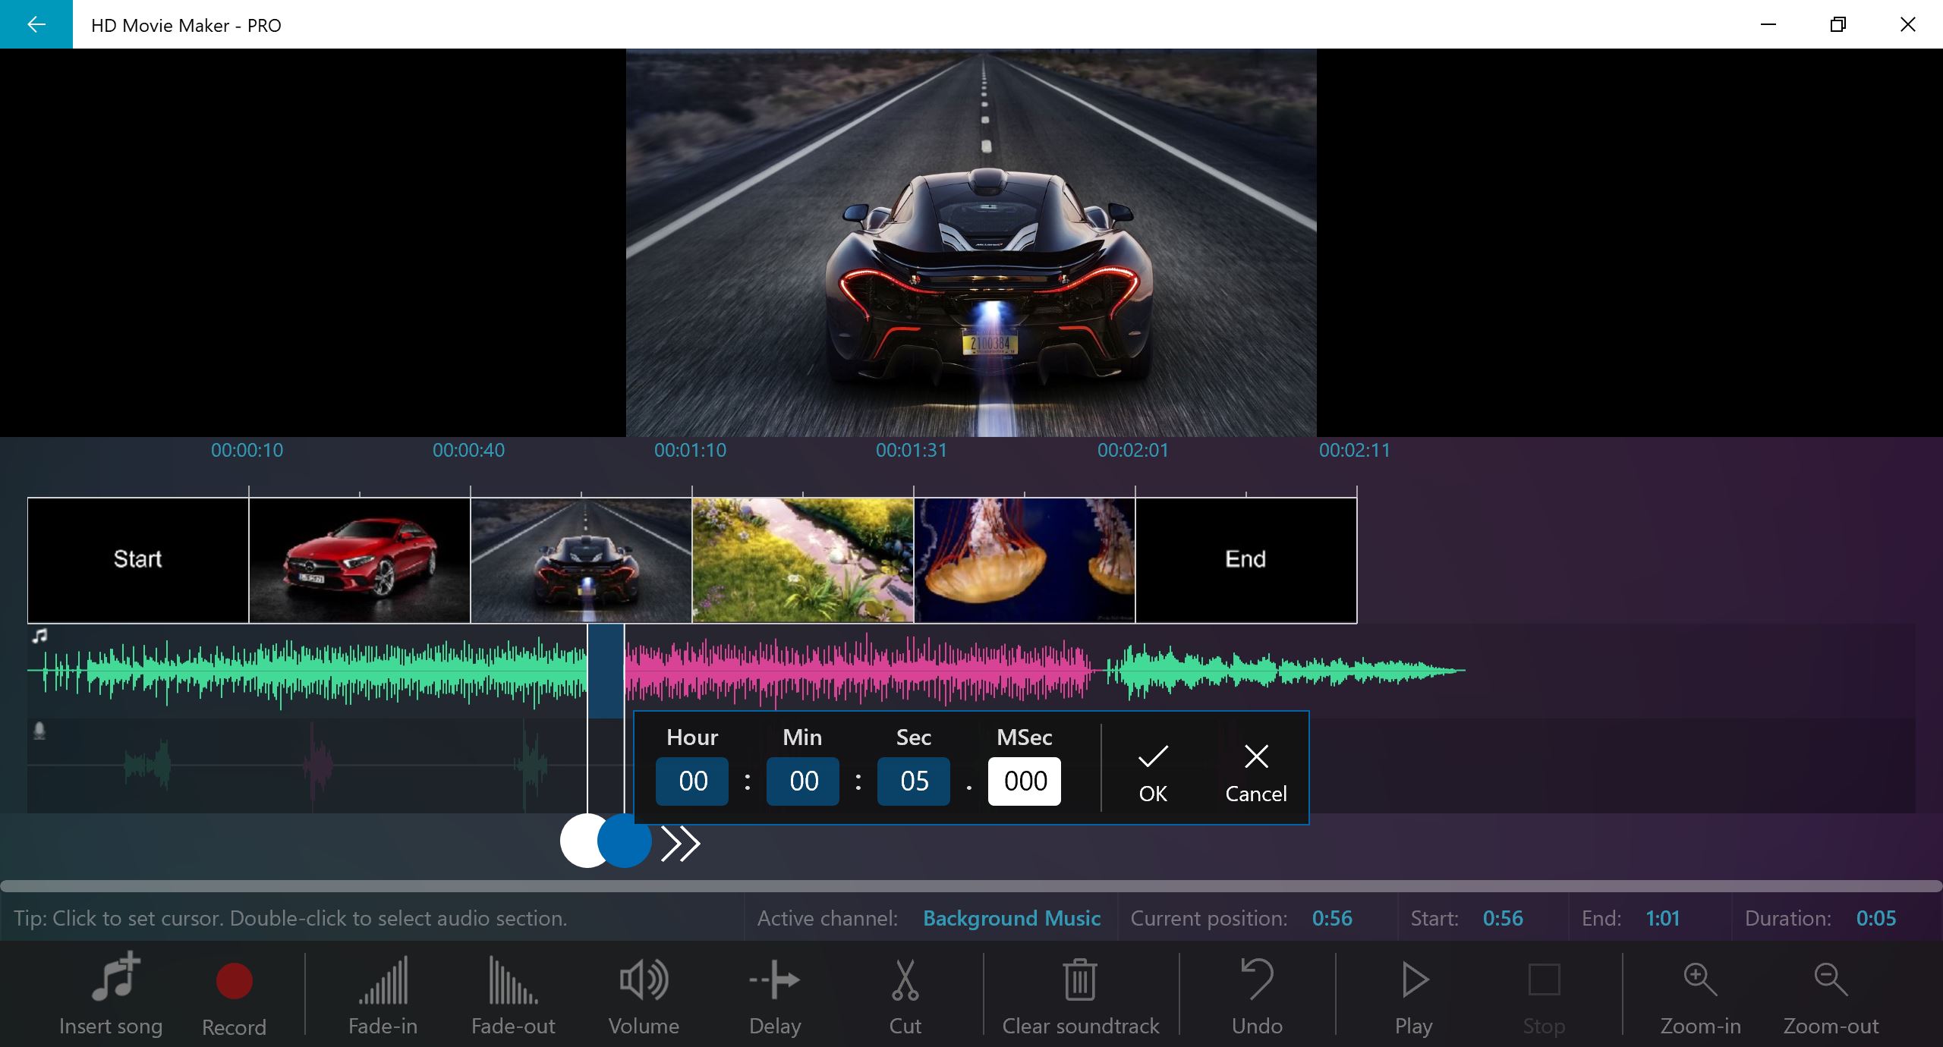Viewport: 1943px width, 1047px height.
Task: Open the Volume tool
Action: pyautogui.click(x=644, y=996)
